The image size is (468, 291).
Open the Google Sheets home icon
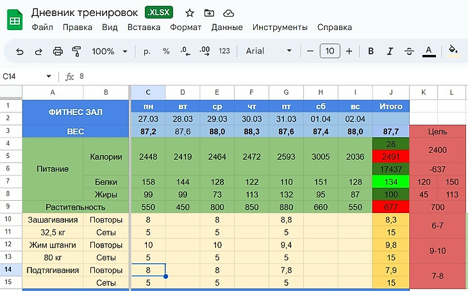coord(15,20)
